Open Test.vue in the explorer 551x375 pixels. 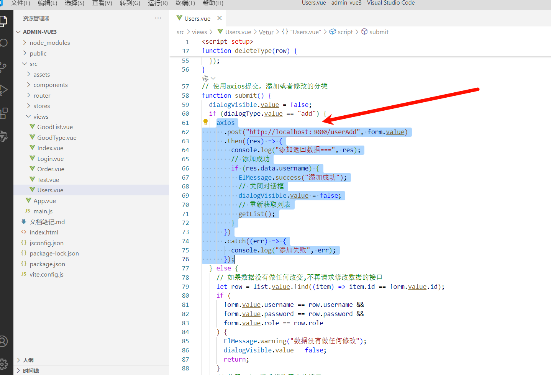click(48, 180)
